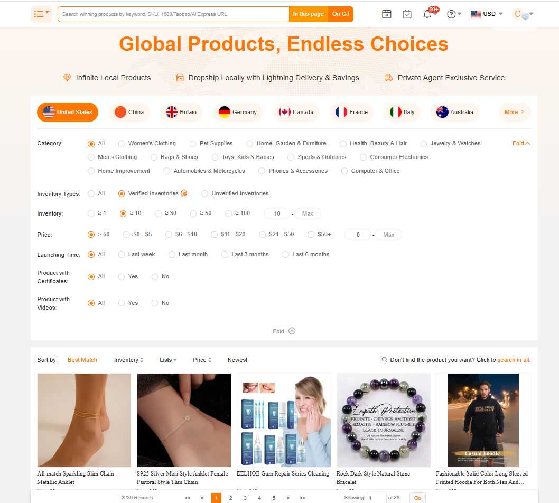Click the video tutorial icon in header

[x=386, y=14]
